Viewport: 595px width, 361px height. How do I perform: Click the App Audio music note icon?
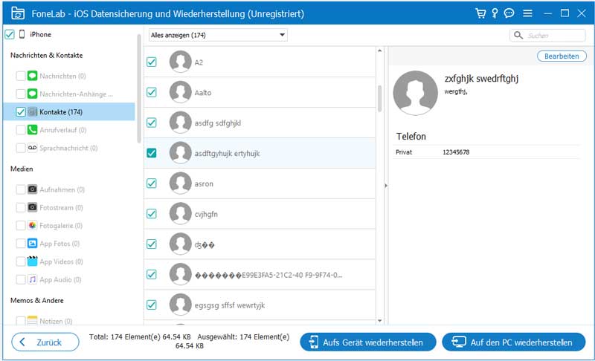coord(32,279)
